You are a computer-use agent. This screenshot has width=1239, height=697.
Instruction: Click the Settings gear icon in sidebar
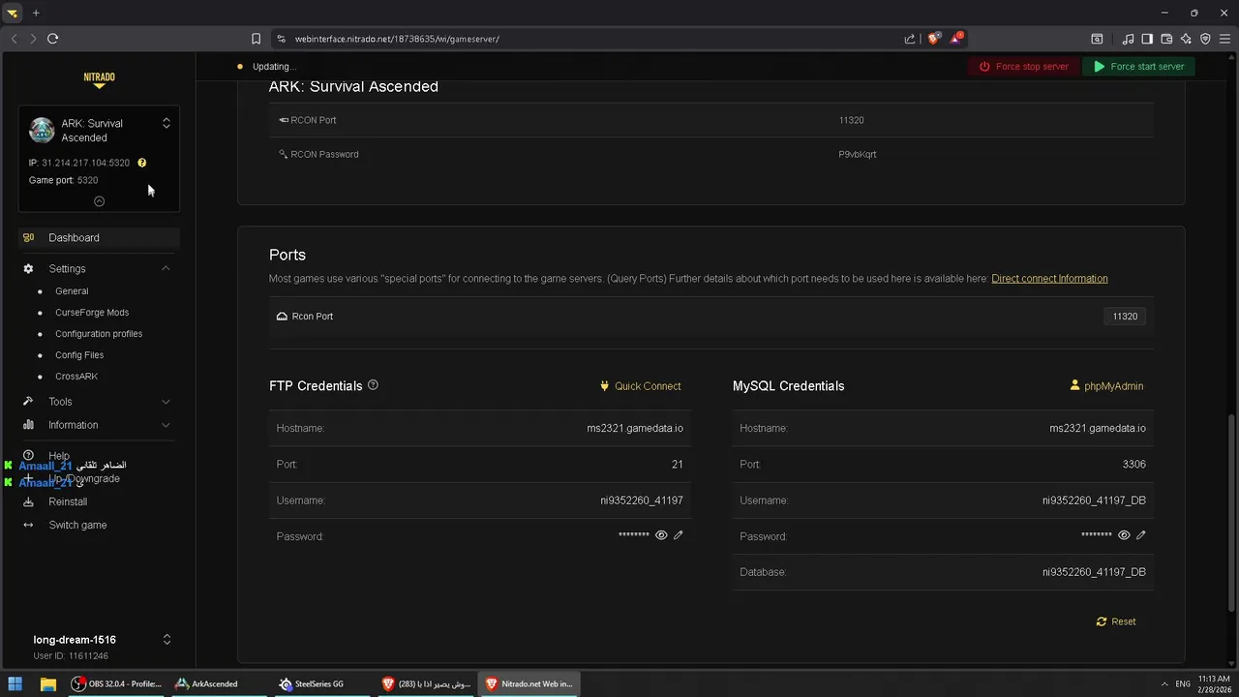[x=28, y=268]
